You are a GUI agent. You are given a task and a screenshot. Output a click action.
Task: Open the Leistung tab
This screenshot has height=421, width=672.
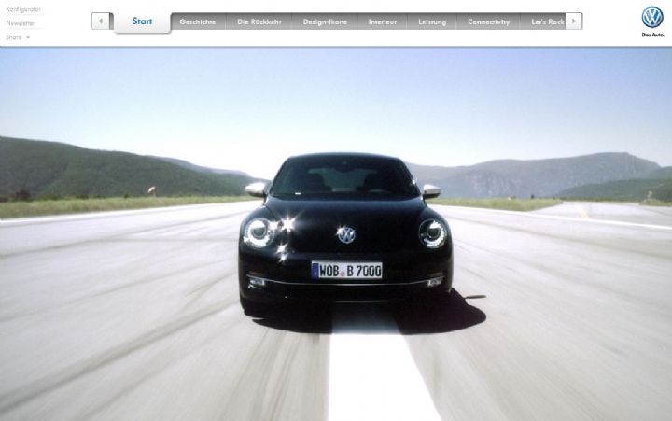[x=432, y=21]
